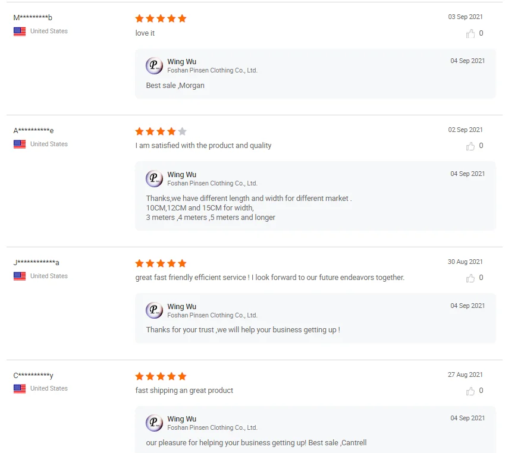Click 'Foshan Pinsen Clothing Co., Ltd.' in last reply

(x=212, y=427)
